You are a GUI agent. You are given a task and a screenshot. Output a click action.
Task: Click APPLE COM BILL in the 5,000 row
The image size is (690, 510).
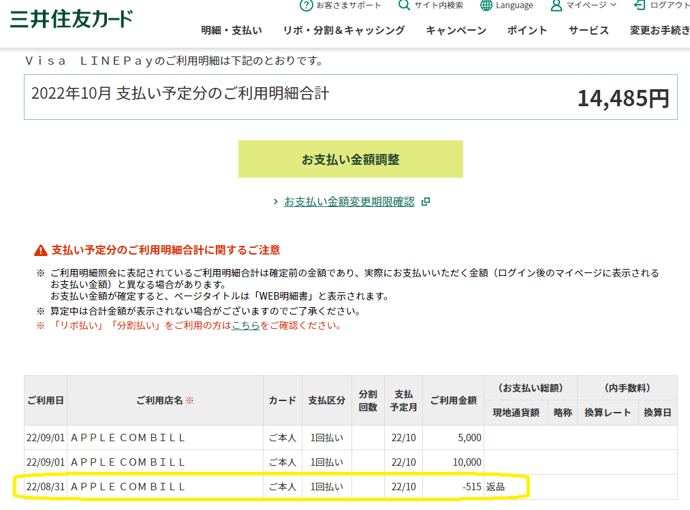pyautogui.click(x=127, y=438)
